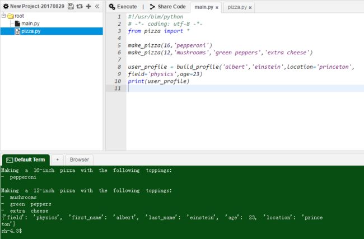Screen dimensions: 364x239
Task: Click the print(user_profile) code line
Action: click(158, 81)
